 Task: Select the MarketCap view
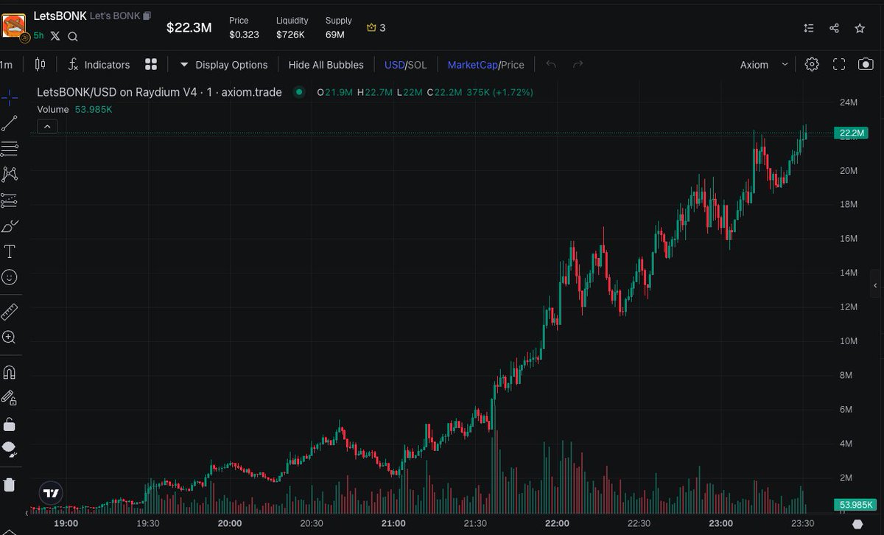[471, 65]
